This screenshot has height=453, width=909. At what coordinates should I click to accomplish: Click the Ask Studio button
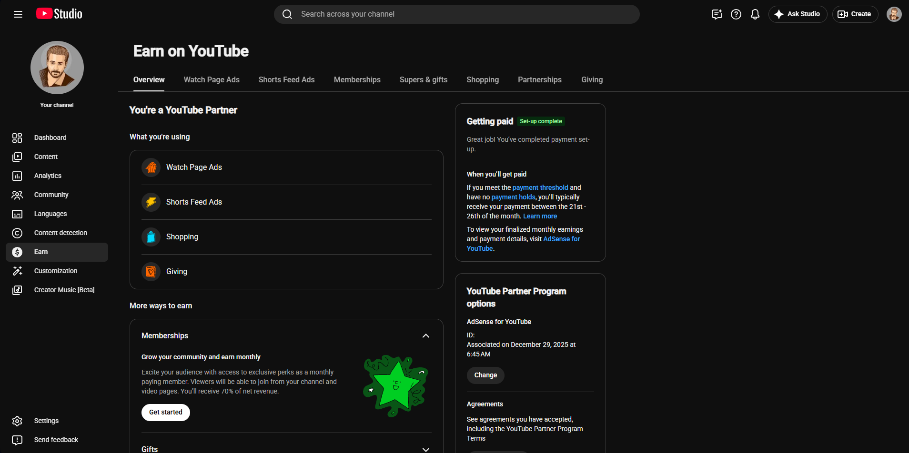point(798,14)
